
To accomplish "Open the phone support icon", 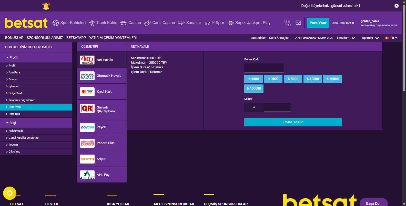I will (288, 23).
